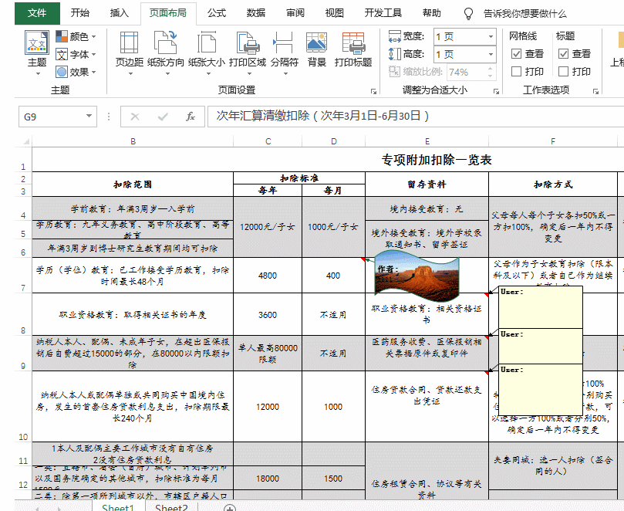
Task: Open the 文件 menu tab
Action: tap(36, 13)
